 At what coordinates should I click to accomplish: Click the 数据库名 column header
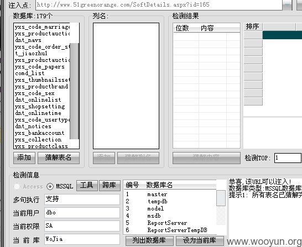[159, 185]
